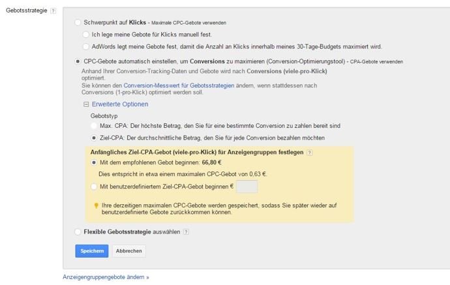The height and width of the screenshot is (285, 450).
Task: Choose benutzerdefiniertem Ziel-CPA-Gebot radio option
Action: pyautogui.click(x=93, y=187)
